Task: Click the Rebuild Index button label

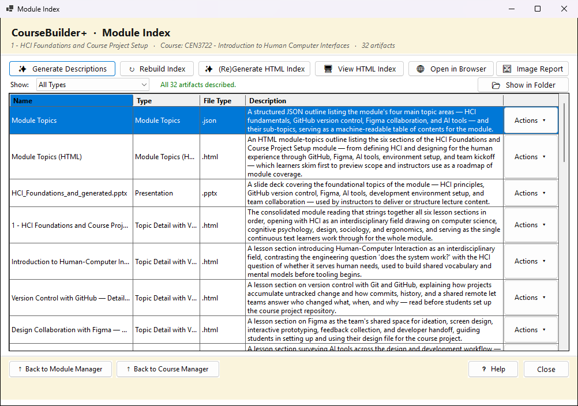Action: click(x=162, y=69)
